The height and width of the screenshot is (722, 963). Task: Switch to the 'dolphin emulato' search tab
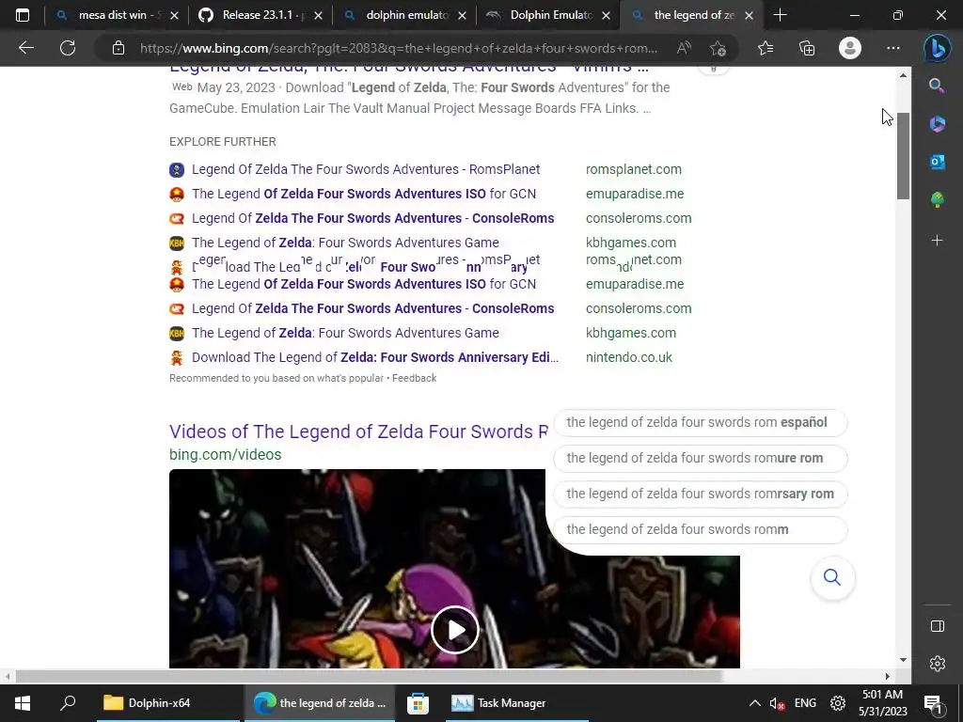404,15
